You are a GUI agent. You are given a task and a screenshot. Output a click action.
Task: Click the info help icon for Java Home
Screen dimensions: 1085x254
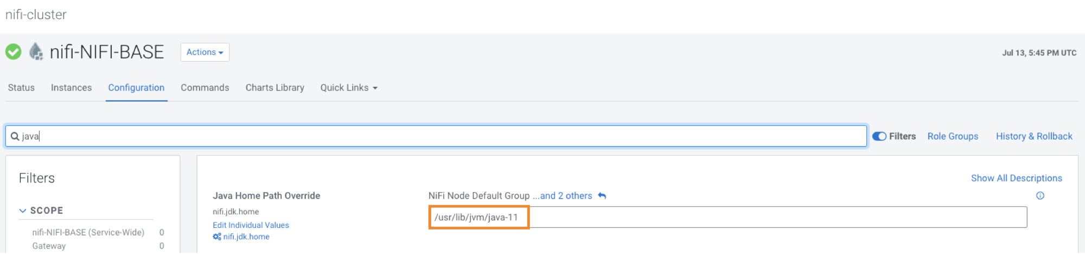pyautogui.click(x=1040, y=196)
